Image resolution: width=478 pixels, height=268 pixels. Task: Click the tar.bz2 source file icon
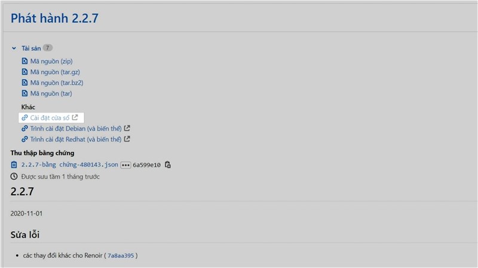[x=24, y=83]
